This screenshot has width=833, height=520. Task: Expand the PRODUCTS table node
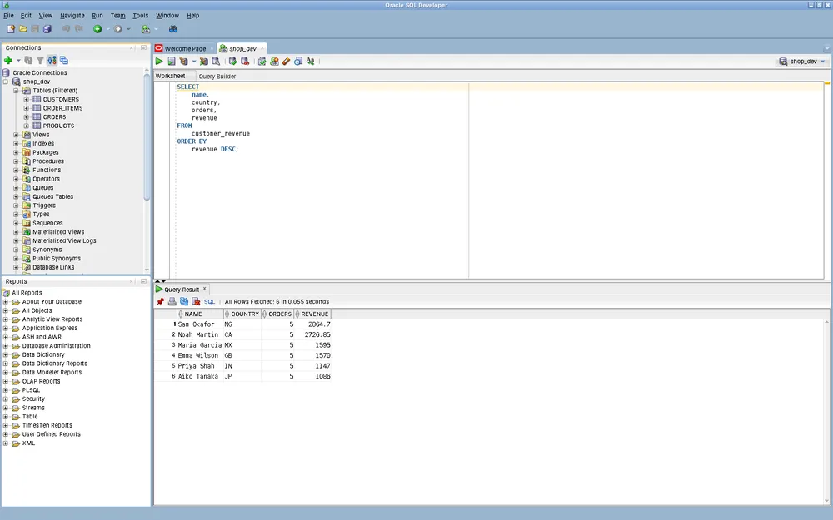tap(26, 126)
